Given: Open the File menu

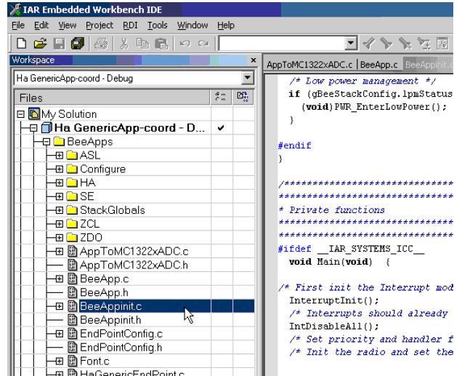Looking at the screenshot, I should click(18, 25).
